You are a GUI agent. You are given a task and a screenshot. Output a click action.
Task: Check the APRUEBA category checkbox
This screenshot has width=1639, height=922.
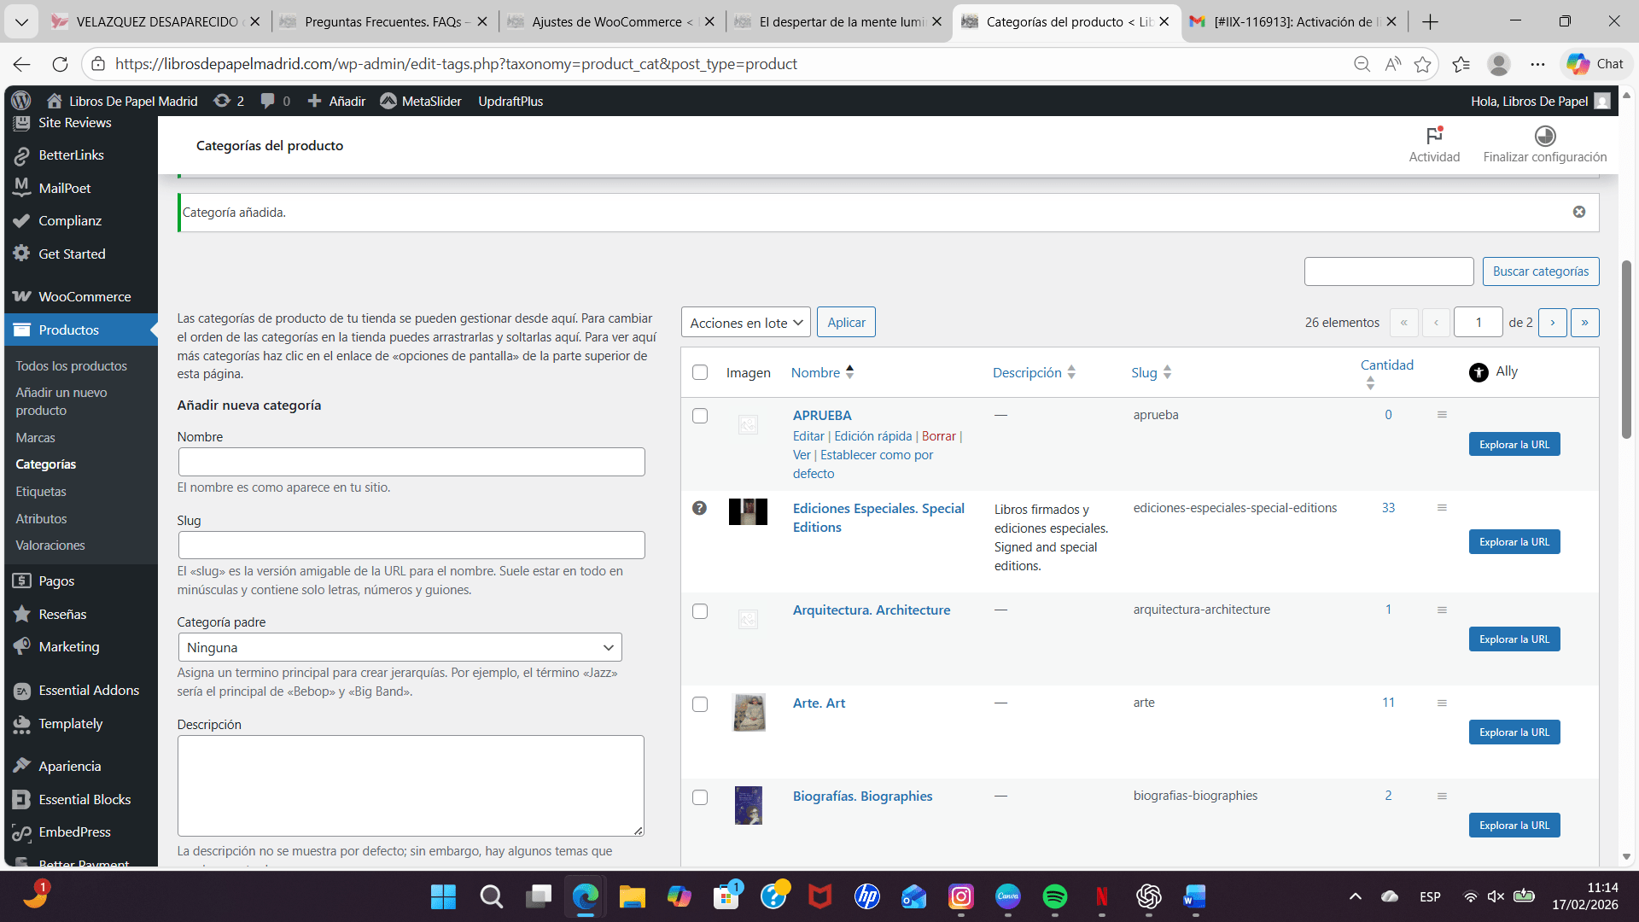[x=700, y=416]
